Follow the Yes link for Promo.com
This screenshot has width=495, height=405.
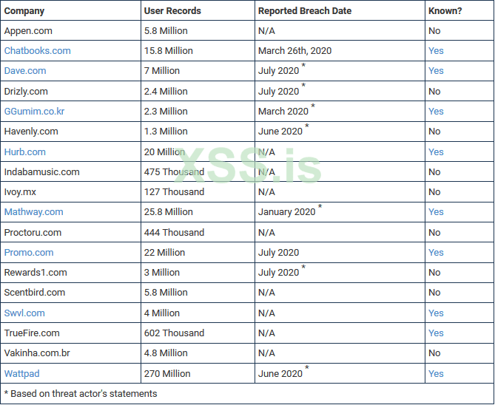pos(436,253)
